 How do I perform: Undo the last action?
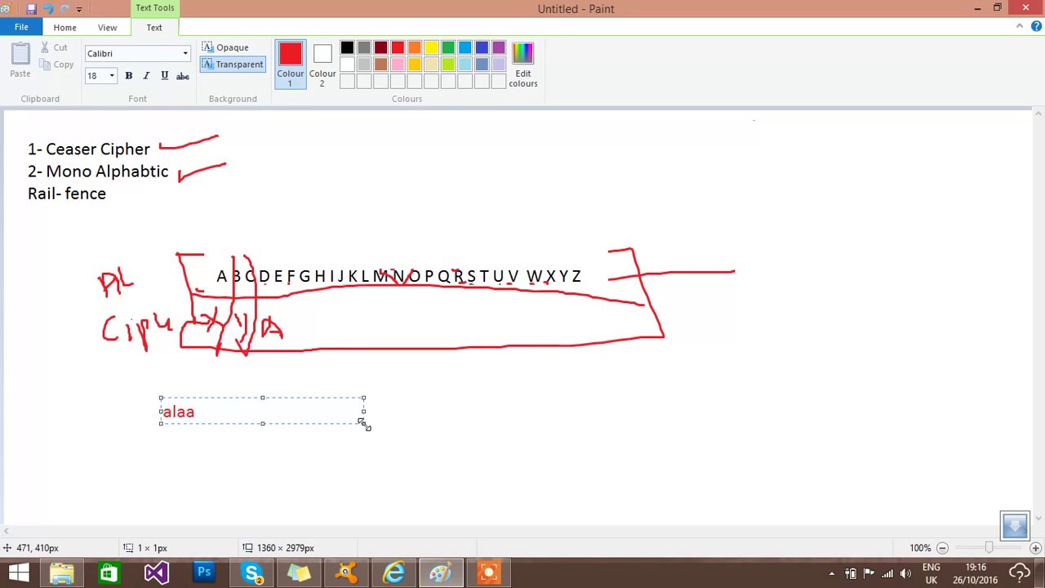[x=48, y=9]
